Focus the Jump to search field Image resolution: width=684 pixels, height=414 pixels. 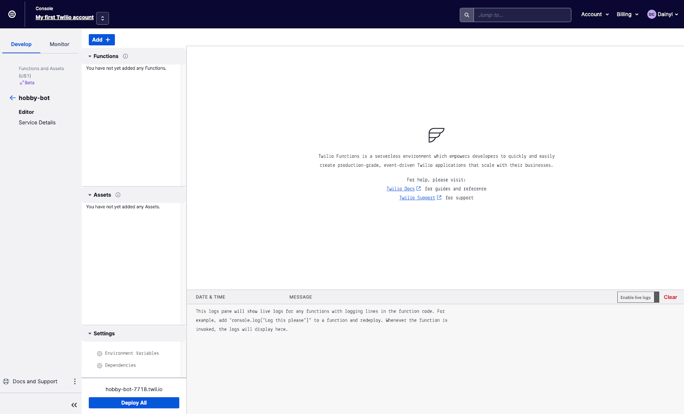[522, 15]
